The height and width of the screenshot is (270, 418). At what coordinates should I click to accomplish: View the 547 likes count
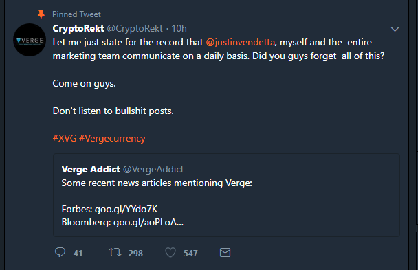coord(190,253)
